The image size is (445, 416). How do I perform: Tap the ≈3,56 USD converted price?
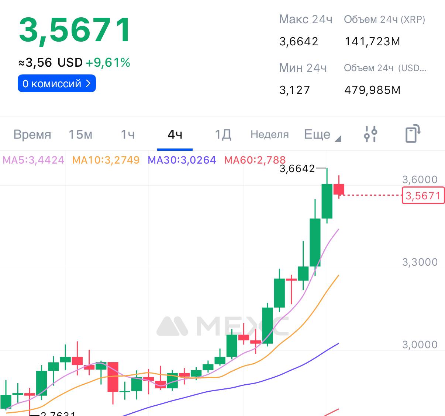click(x=51, y=63)
